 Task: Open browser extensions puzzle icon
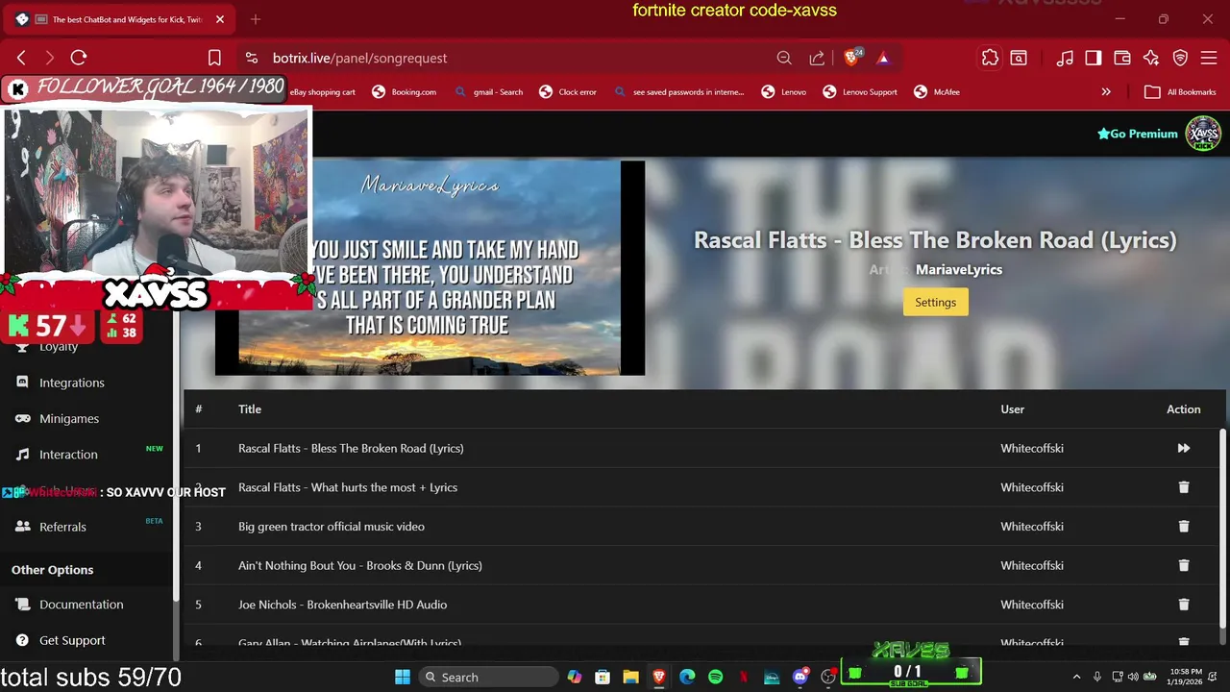(x=990, y=58)
